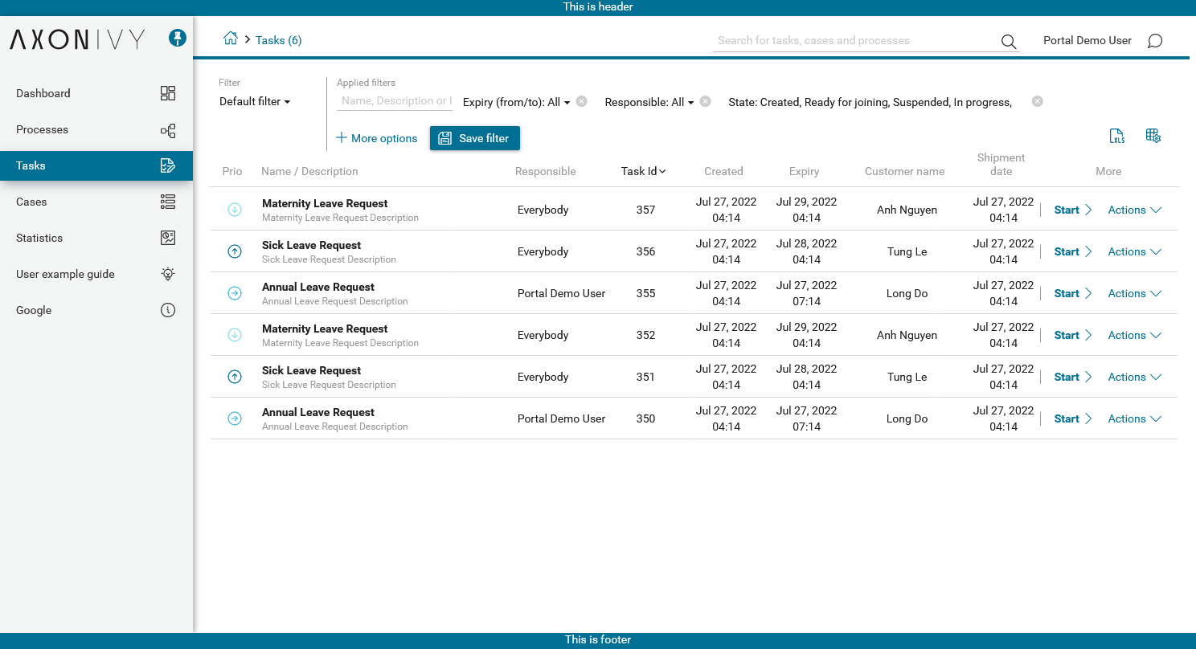Select Tasks menu item
This screenshot has height=649, width=1196.
click(x=96, y=165)
